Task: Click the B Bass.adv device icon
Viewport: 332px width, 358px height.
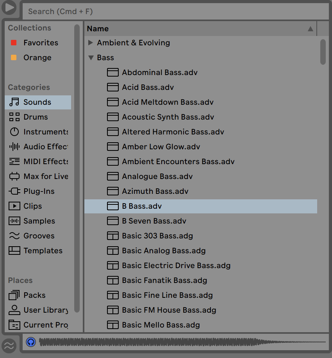Action: (113, 206)
